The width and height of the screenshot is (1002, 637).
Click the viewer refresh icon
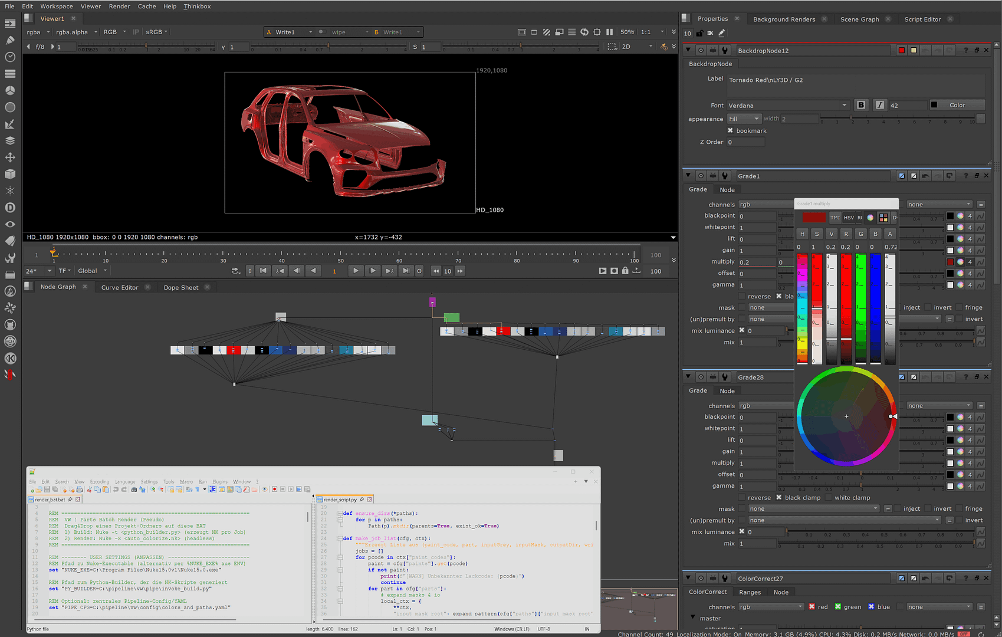(x=584, y=32)
